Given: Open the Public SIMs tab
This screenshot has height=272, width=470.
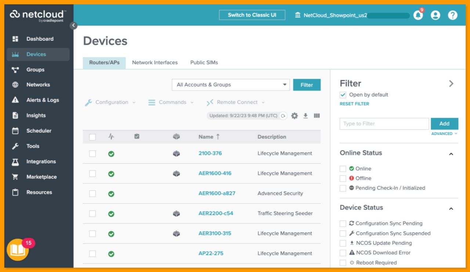Looking at the screenshot, I should coord(204,62).
